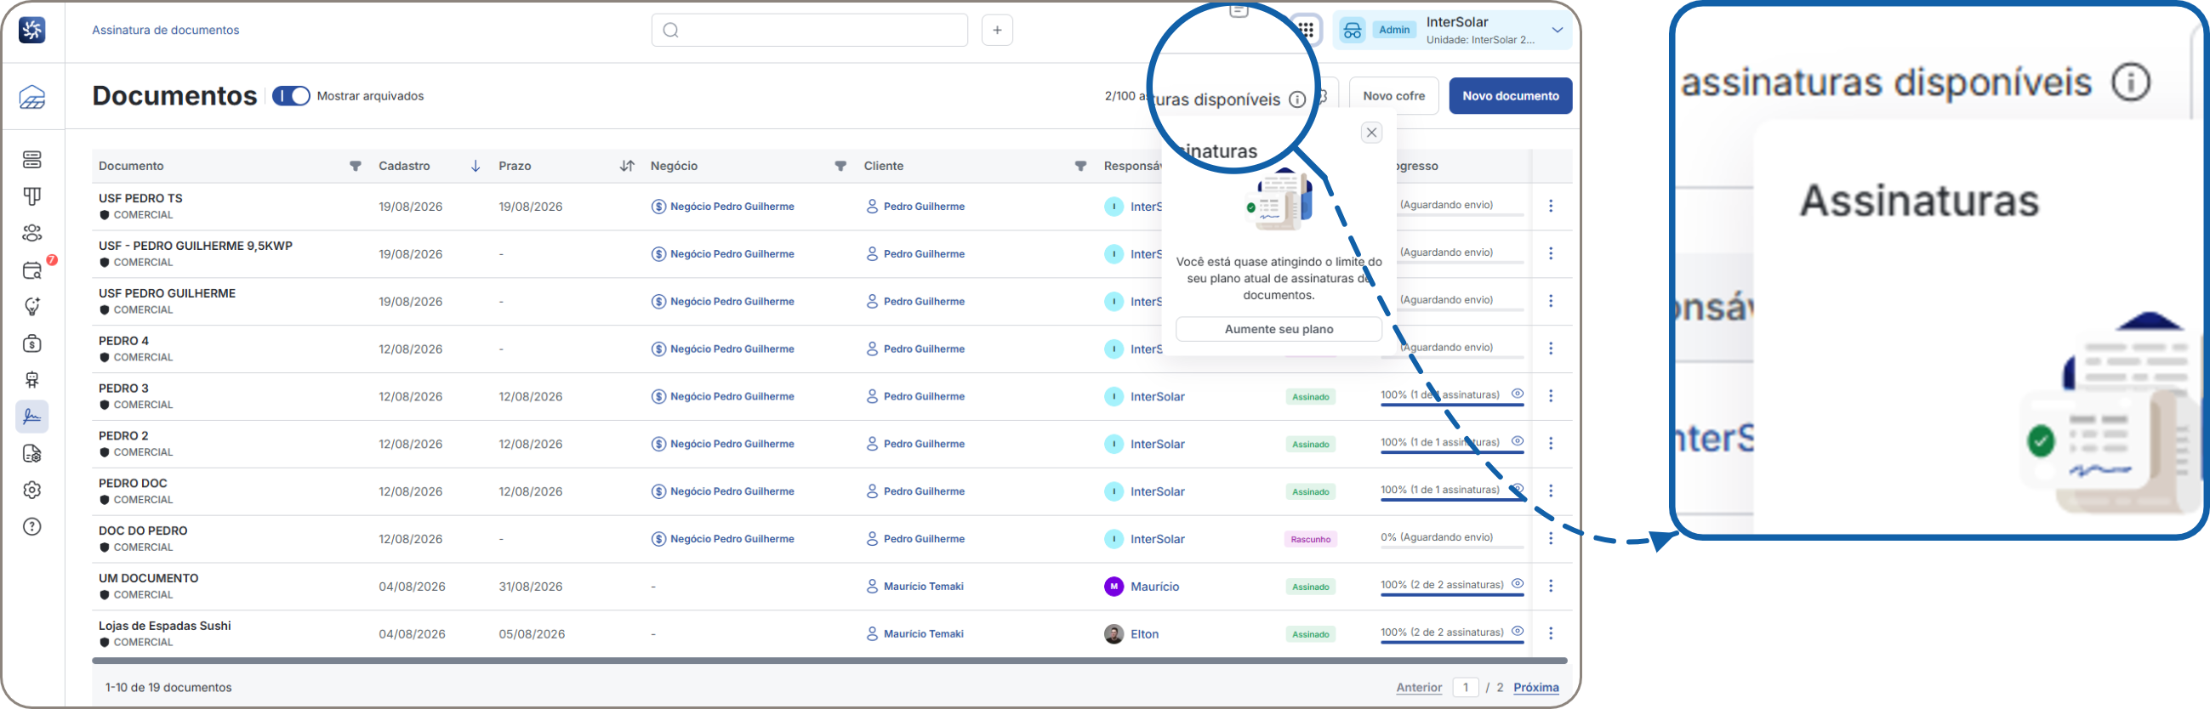The height and width of the screenshot is (709, 2210).
Task: Click the Novo documento button
Action: [x=1510, y=96]
